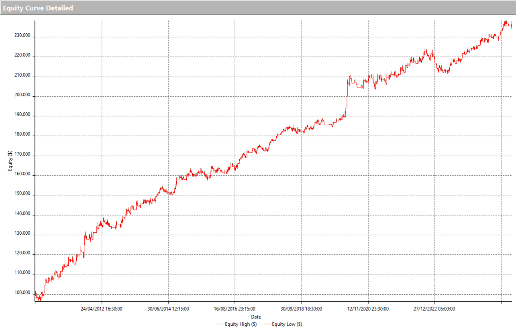Image resolution: width=516 pixels, height=329 pixels.
Task: Click the 12/11/2020 23:30:00 date label
Action: coord(368,309)
